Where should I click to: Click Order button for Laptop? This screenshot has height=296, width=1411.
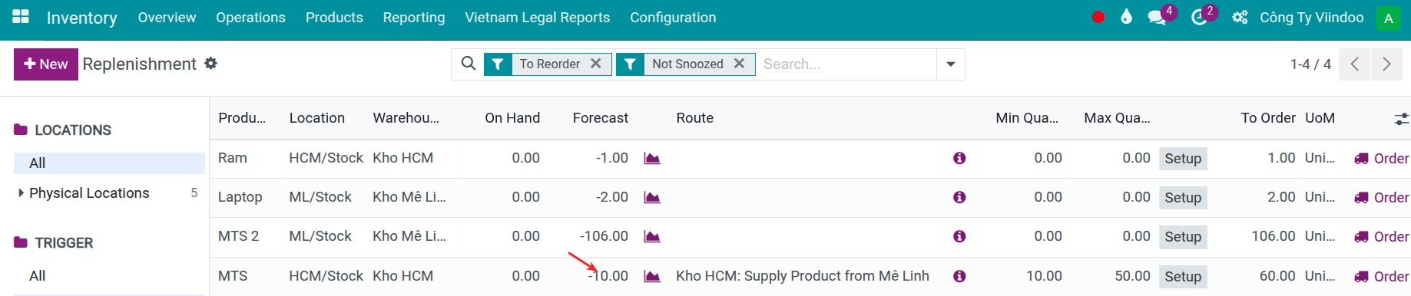(1382, 198)
